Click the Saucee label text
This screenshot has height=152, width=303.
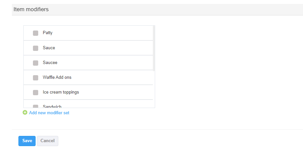[50, 63]
